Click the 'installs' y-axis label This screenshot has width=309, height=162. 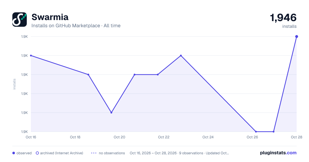(x=14, y=84)
